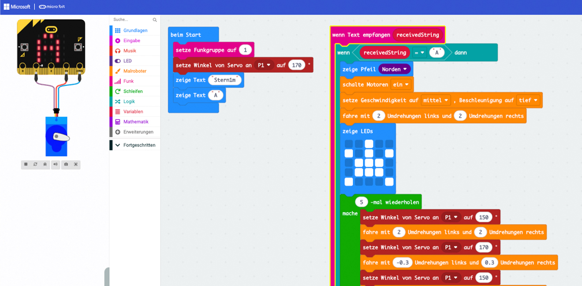The width and height of the screenshot is (582, 286).
Task: Select the Malroboter category
Action: pos(134,71)
